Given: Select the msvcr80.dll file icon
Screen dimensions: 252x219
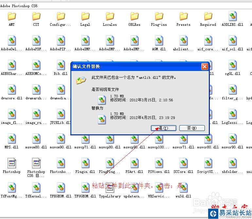Looking at the screenshot, I should 208,139.
